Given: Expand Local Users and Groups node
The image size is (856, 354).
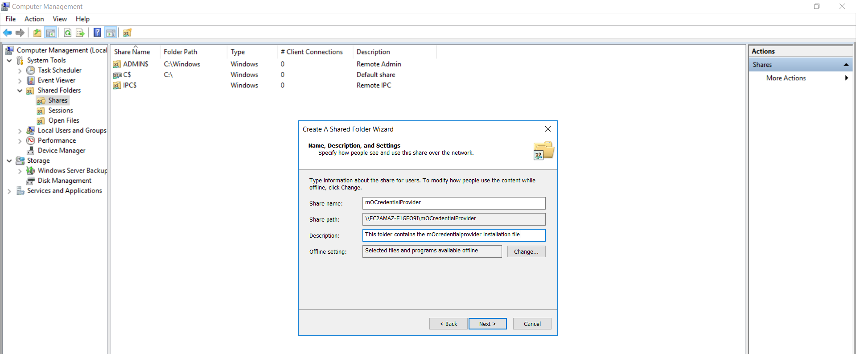Looking at the screenshot, I should pos(20,131).
